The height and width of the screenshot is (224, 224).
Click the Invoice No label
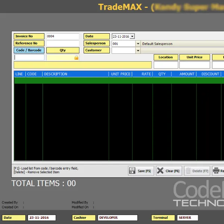tap(29, 36)
